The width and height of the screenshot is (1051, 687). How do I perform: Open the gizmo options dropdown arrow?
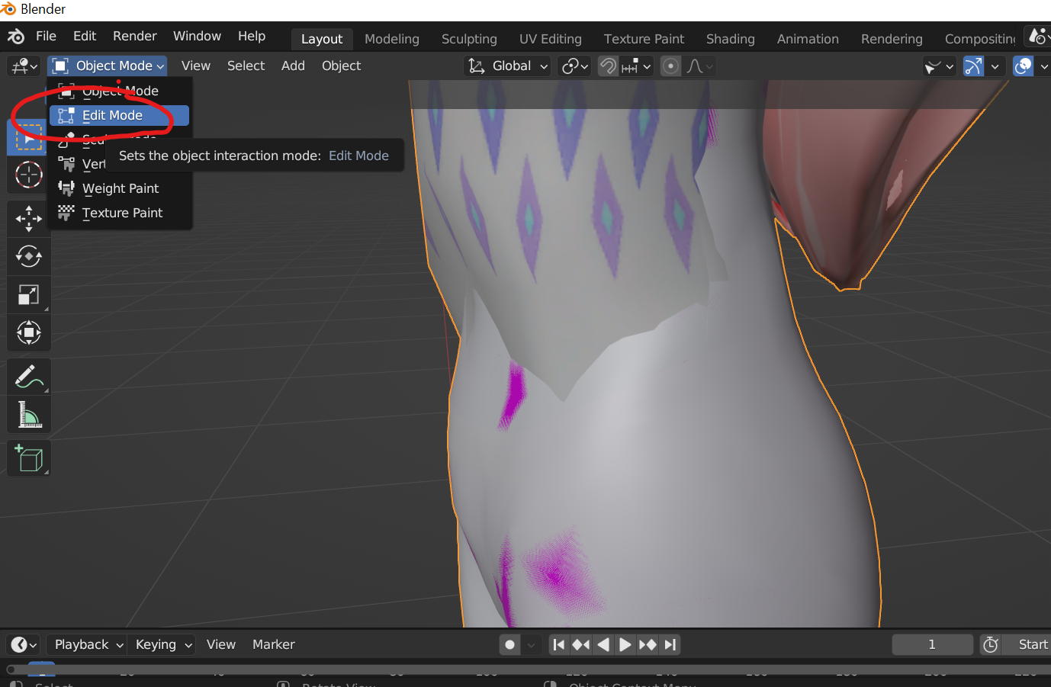pyautogui.click(x=995, y=66)
